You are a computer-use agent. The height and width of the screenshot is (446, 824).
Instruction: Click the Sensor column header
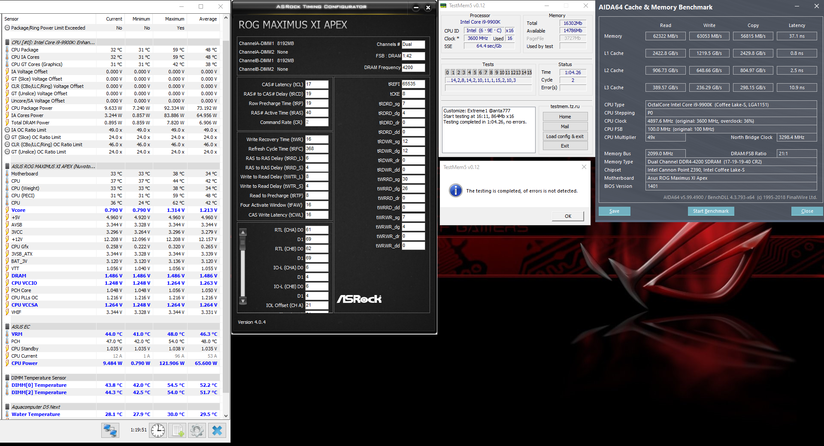(x=49, y=19)
